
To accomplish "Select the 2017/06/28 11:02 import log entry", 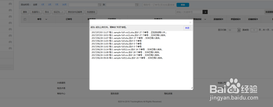I will point(117,46).
